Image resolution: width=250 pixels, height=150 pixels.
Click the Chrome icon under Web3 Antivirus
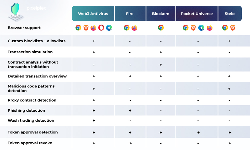click(78, 28)
